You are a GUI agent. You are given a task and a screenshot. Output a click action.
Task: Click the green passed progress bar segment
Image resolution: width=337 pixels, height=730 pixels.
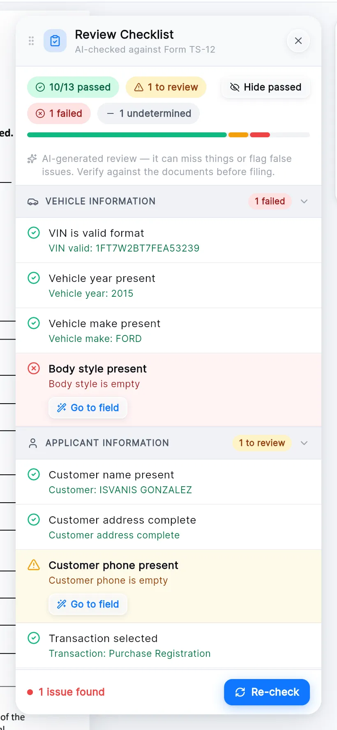[x=127, y=135]
